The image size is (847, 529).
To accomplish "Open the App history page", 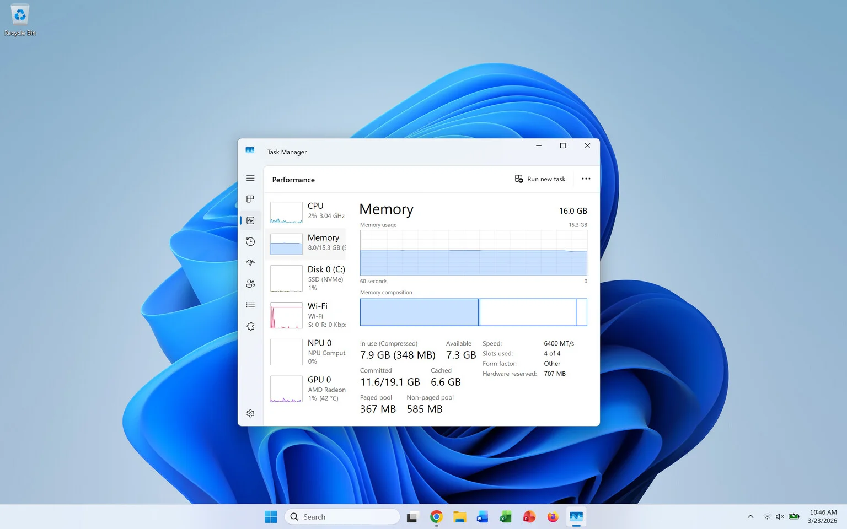I will coord(250,241).
